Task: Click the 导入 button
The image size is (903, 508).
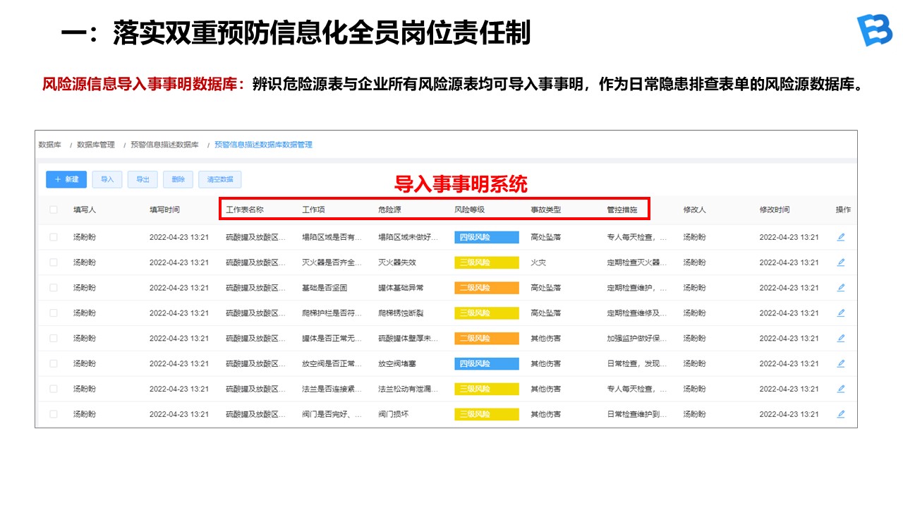Action: point(107,179)
